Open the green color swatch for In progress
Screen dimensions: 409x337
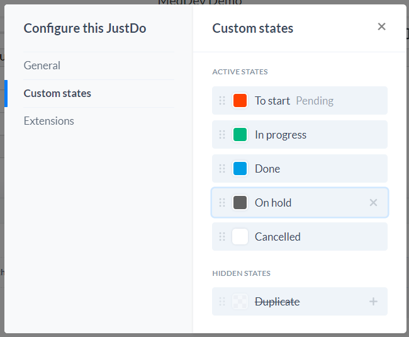click(x=240, y=134)
